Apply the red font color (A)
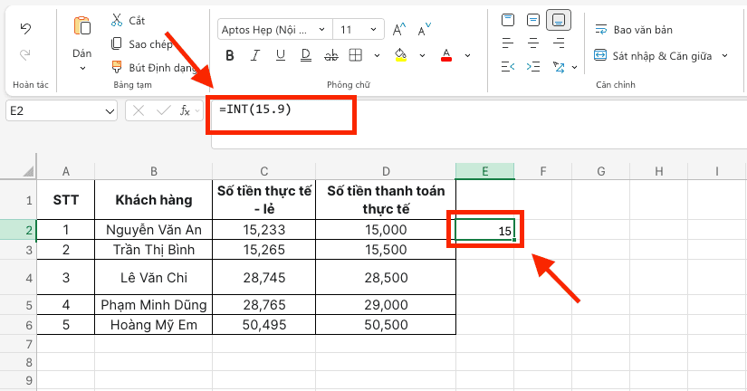Viewport: 747px width, 391px height. [445, 55]
